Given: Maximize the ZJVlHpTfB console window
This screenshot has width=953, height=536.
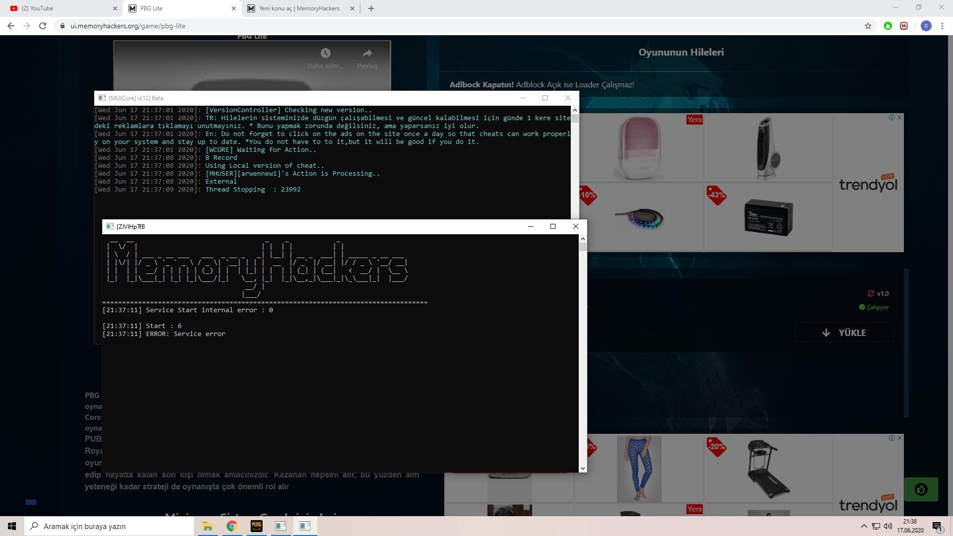Looking at the screenshot, I should (553, 226).
